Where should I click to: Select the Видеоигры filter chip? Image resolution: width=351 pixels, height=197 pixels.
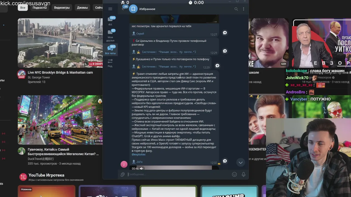(62, 8)
